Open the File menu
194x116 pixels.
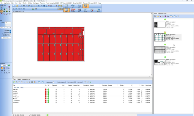(x=2, y=3)
